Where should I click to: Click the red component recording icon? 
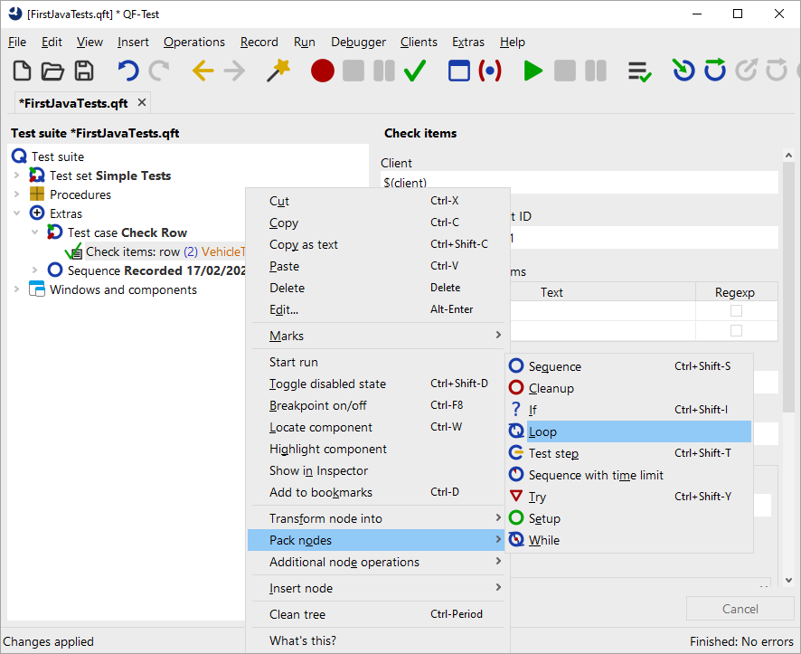(490, 71)
